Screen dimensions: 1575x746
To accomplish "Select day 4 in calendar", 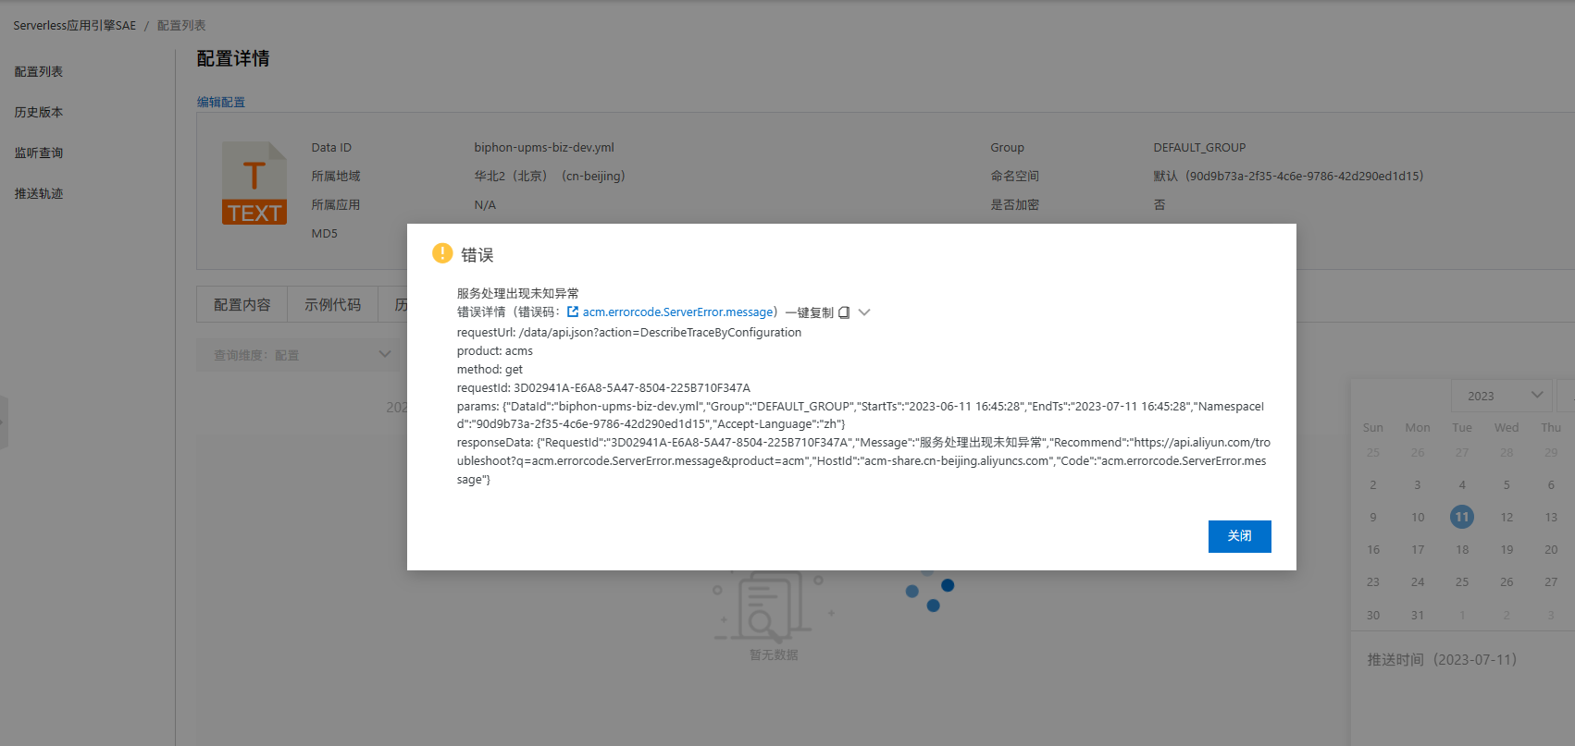I will [1462, 484].
